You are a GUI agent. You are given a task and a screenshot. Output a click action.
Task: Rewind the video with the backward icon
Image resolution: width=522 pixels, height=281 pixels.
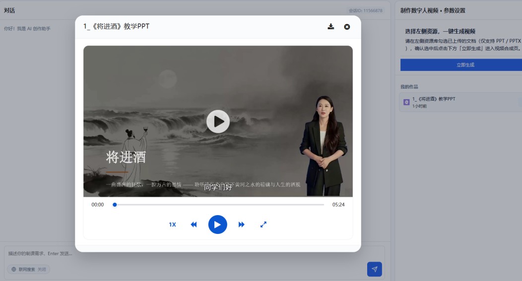click(194, 225)
